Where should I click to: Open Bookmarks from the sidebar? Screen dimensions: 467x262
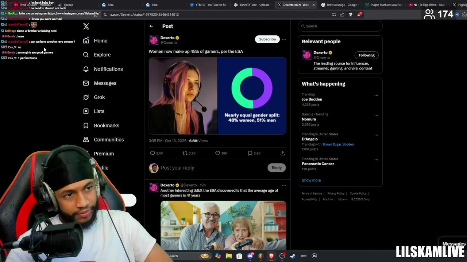(x=107, y=126)
